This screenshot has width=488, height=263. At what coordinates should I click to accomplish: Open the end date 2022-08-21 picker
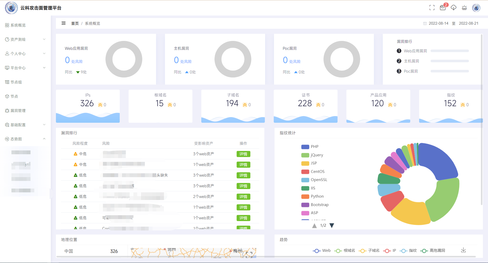point(468,23)
